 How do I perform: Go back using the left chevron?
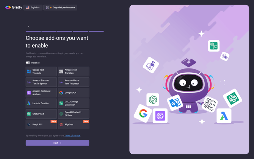pyautogui.click(x=29, y=27)
